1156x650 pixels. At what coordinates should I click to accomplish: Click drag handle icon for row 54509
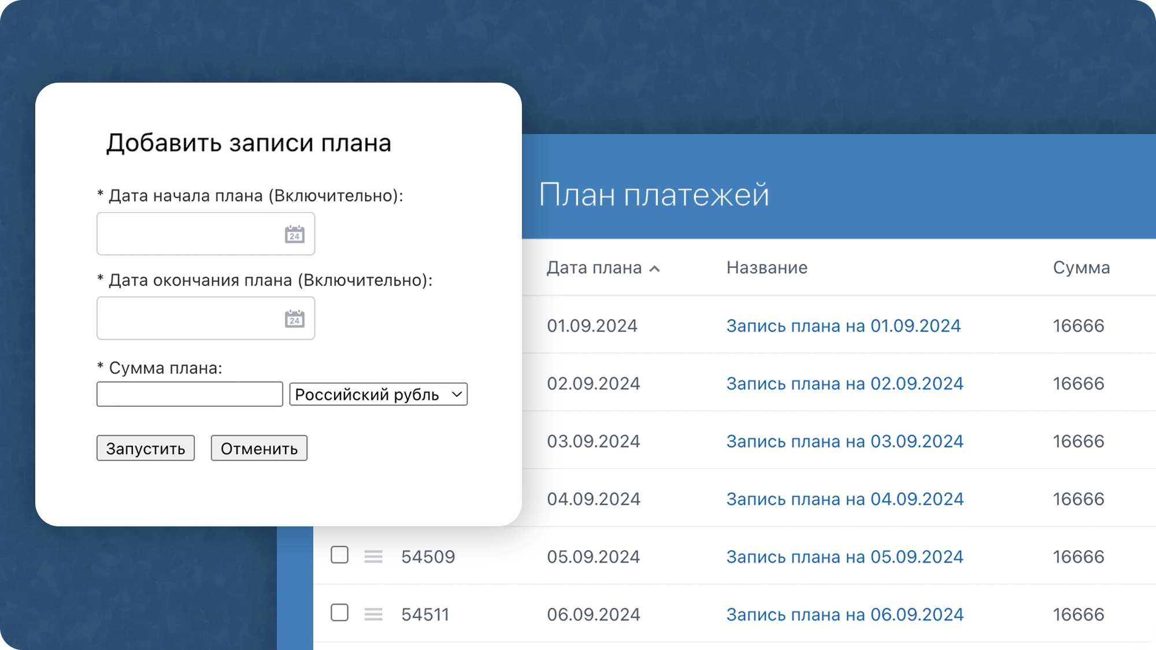(x=373, y=556)
